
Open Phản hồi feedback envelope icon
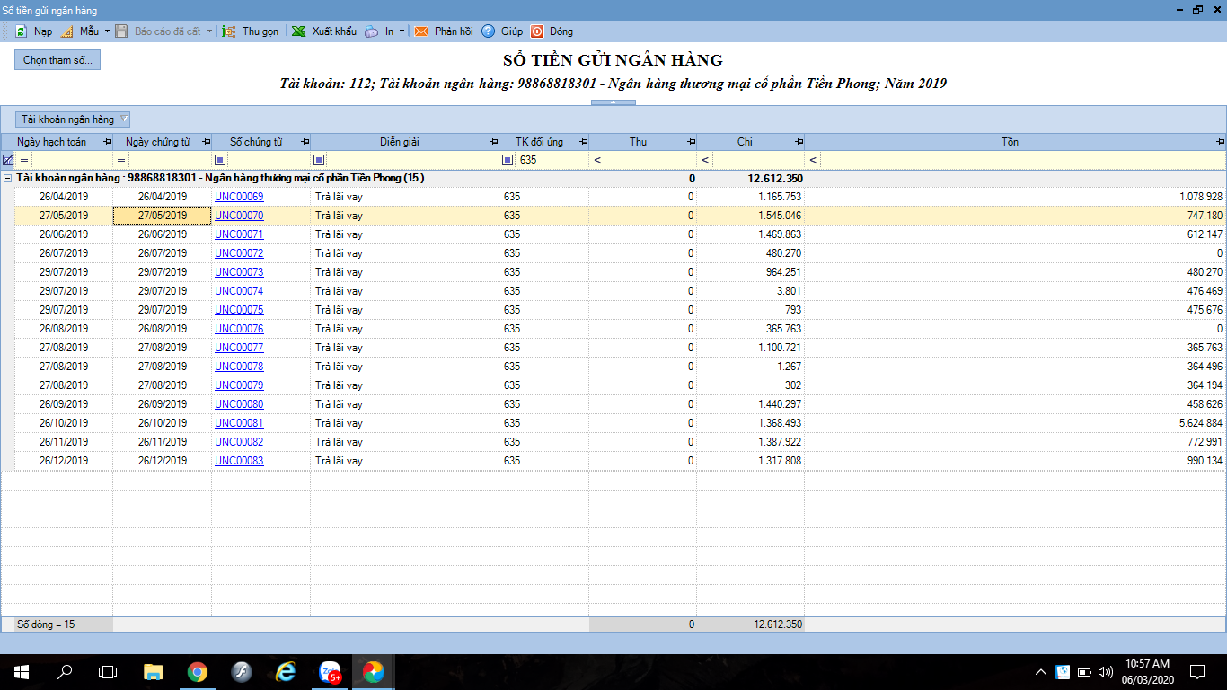point(421,31)
